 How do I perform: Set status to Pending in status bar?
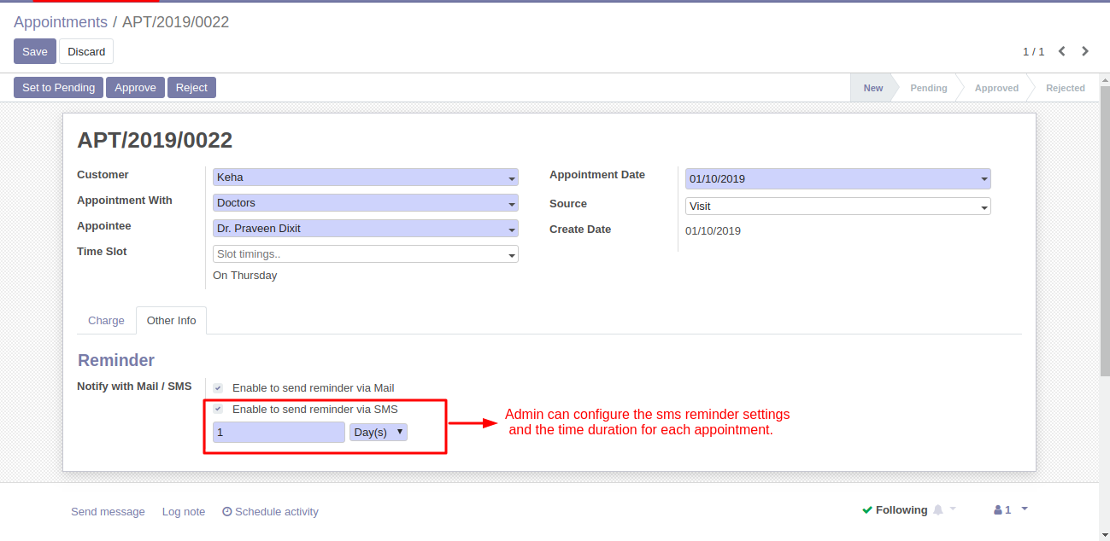pos(928,88)
